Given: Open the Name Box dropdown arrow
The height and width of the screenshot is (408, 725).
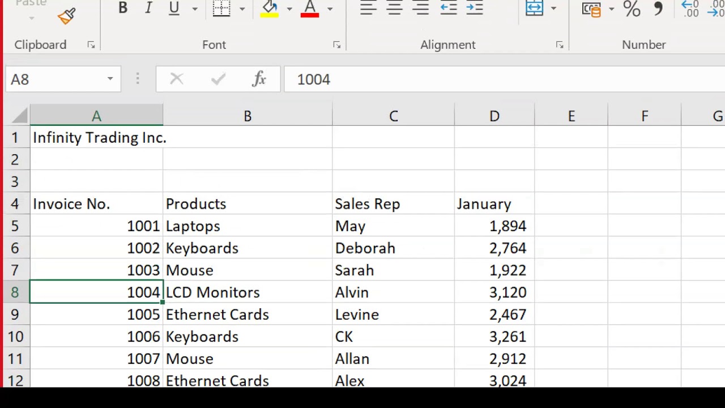Looking at the screenshot, I should click(x=110, y=79).
